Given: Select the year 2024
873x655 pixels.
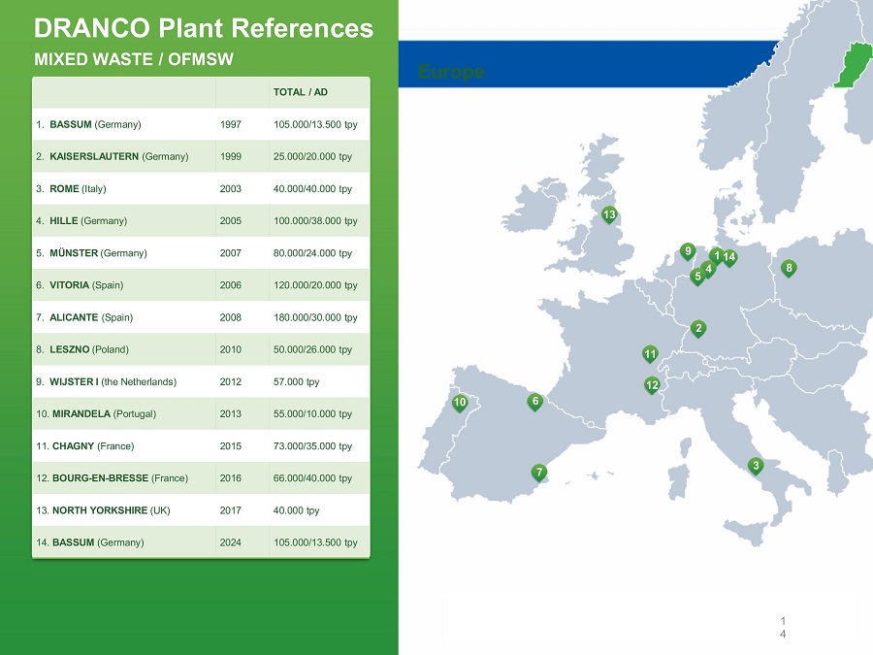Looking at the screenshot, I should [x=231, y=542].
